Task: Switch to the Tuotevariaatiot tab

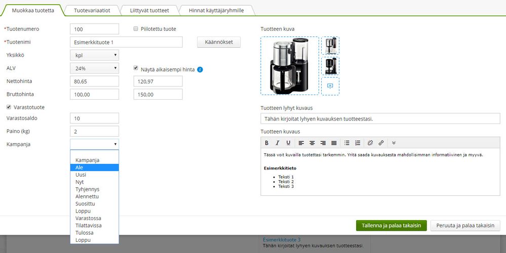Action: pyautogui.click(x=92, y=10)
